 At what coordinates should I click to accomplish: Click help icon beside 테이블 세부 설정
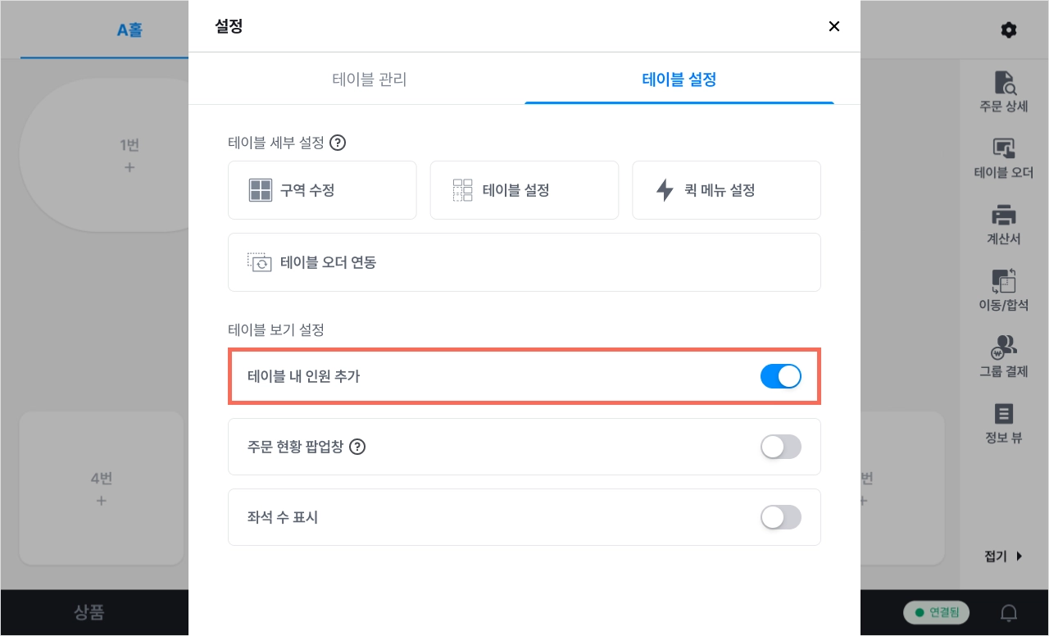click(x=338, y=143)
